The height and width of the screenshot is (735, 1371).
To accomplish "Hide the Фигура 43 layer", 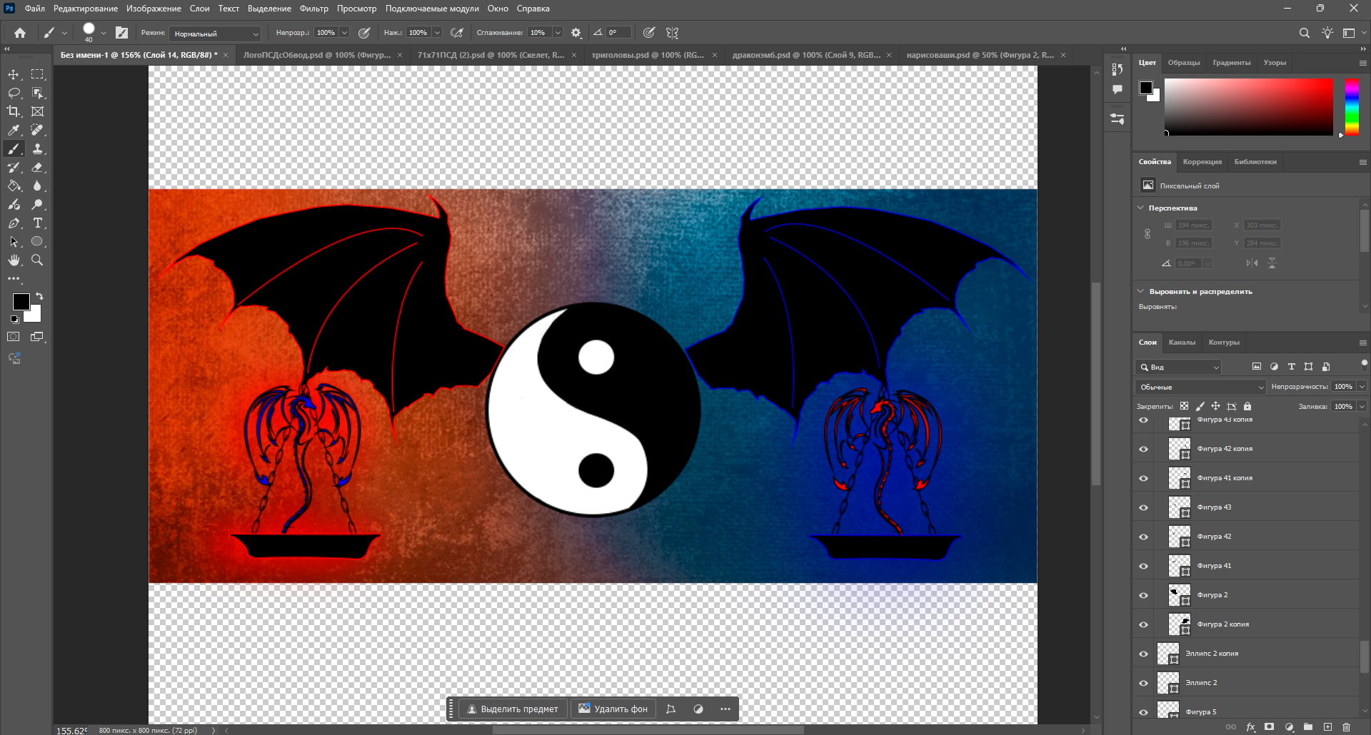I will (1143, 507).
